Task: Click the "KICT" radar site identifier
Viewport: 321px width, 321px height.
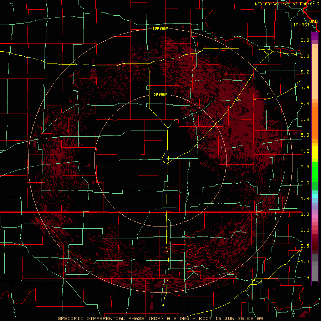Action: click(x=205, y=319)
